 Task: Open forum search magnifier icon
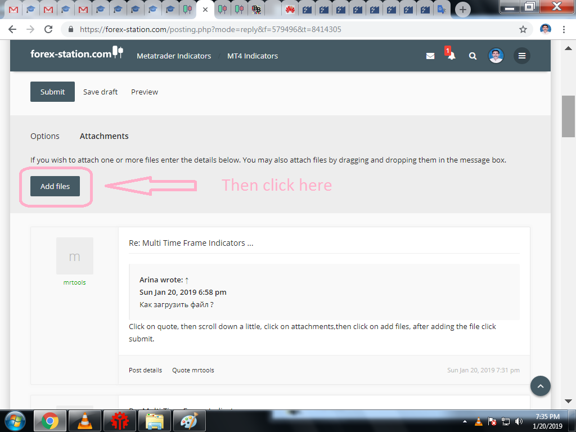click(x=472, y=56)
